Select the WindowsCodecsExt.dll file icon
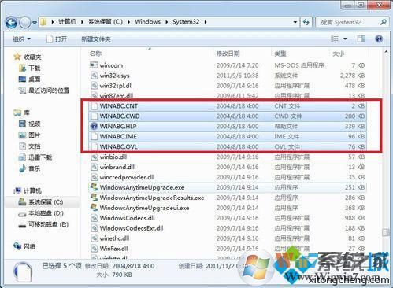The height and width of the screenshot is (288, 393). [x=94, y=228]
